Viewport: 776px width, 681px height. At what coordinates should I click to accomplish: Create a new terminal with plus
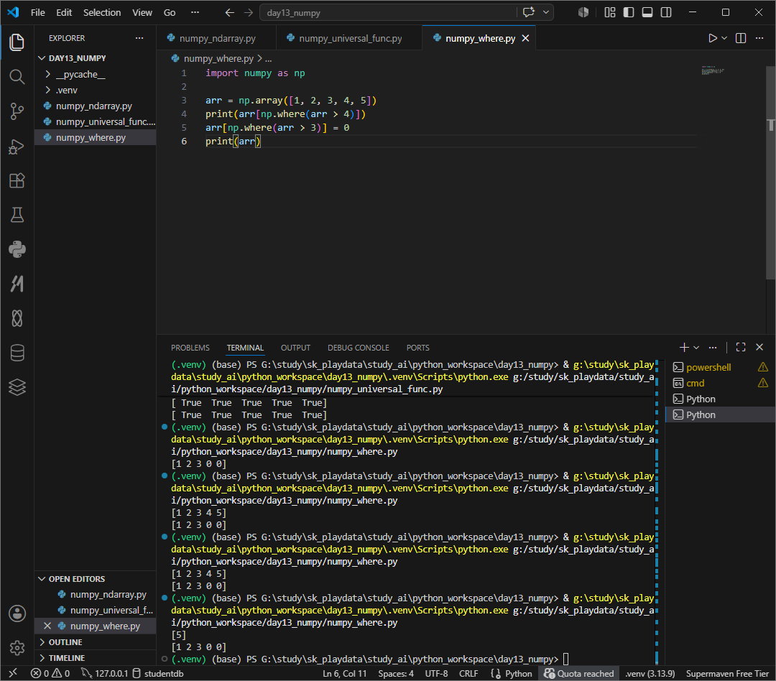(684, 348)
